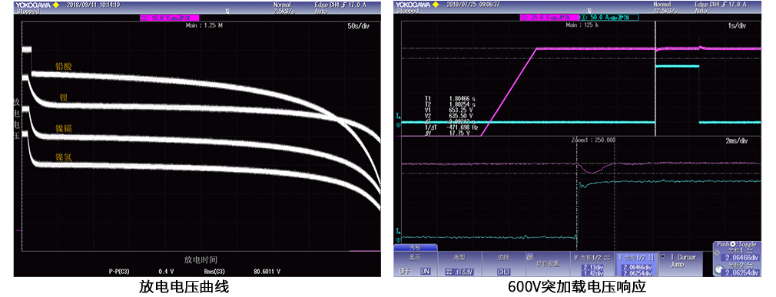Viewport: 776px width, 297px height.
Task: Set cursor display to OFF
Action: point(405,271)
